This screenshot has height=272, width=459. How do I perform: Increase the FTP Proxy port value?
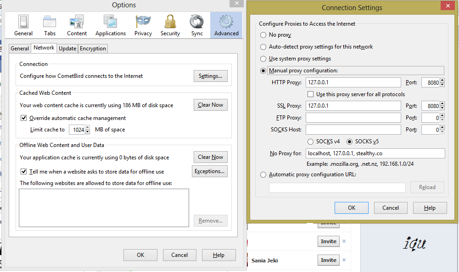pos(442,115)
